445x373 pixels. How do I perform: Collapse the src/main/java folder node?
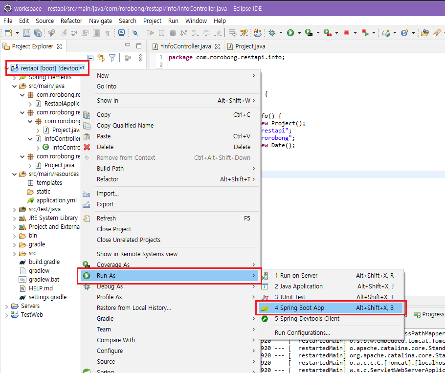(x=15, y=86)
